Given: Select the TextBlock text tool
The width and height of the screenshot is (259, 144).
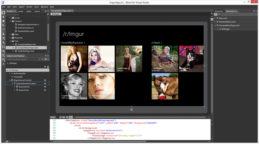Looking at the screenshot, I should pyautogui.click(x=3, y=55).
